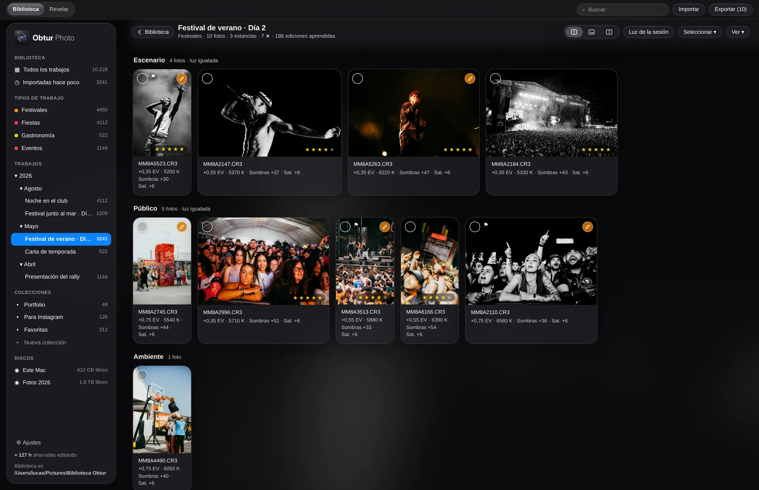The height and width of the screenshot is (490, 759).
Task: Open the MM8A4490 basketball photo thumbnail
Action: [x=162, y=409]
